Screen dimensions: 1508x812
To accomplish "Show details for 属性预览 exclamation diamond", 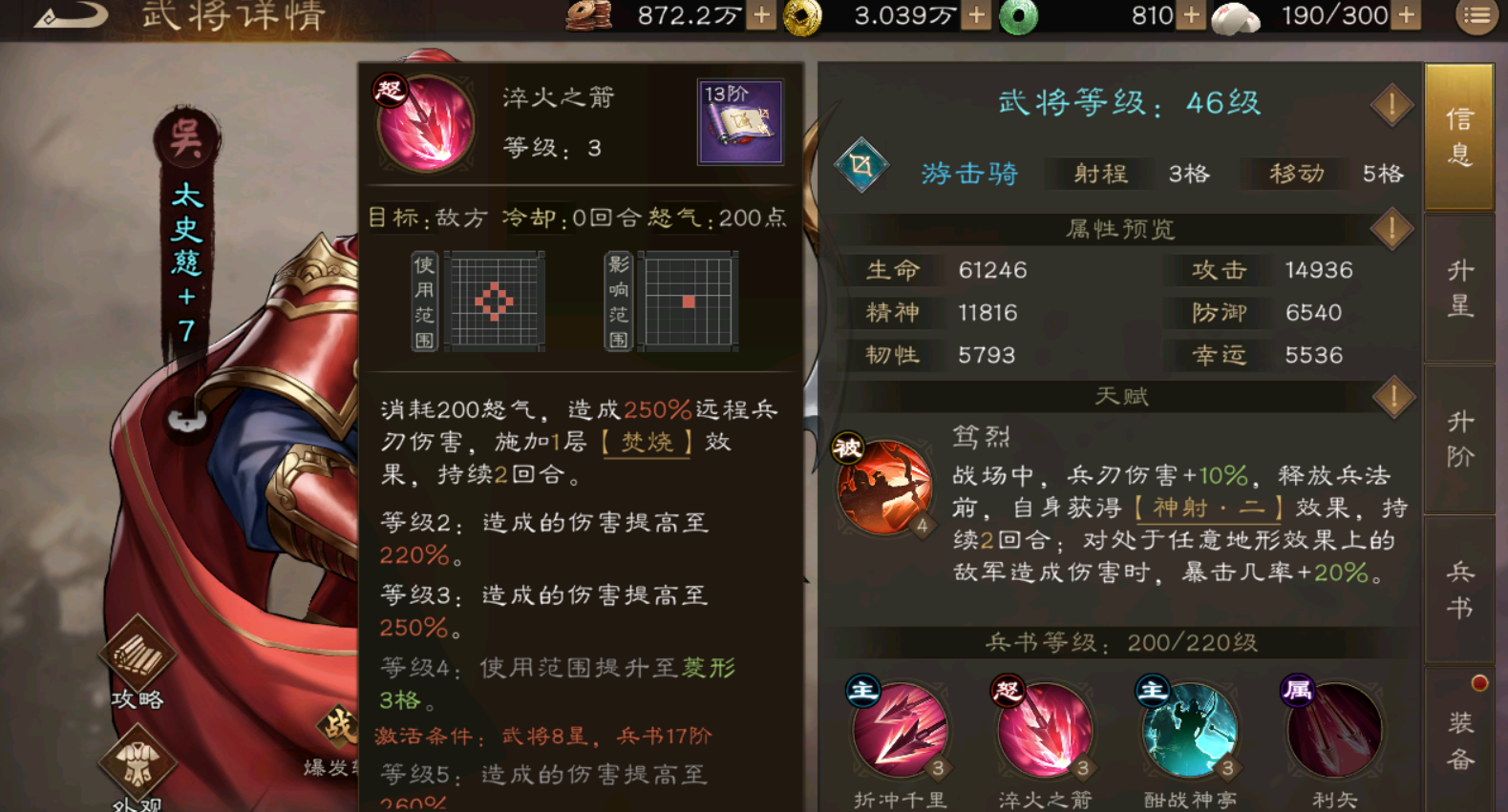I will pyautogui.click(x=1391, y=229).
